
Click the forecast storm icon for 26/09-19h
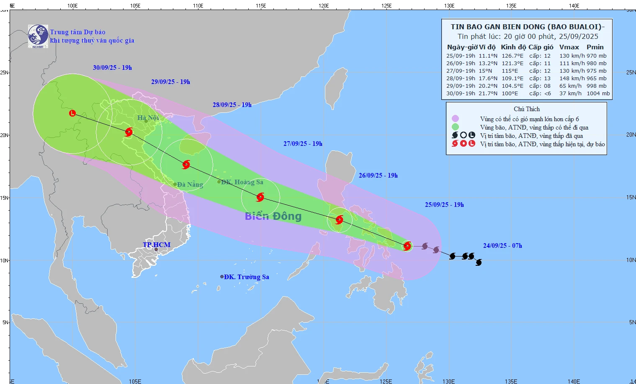tap(339, 220)
